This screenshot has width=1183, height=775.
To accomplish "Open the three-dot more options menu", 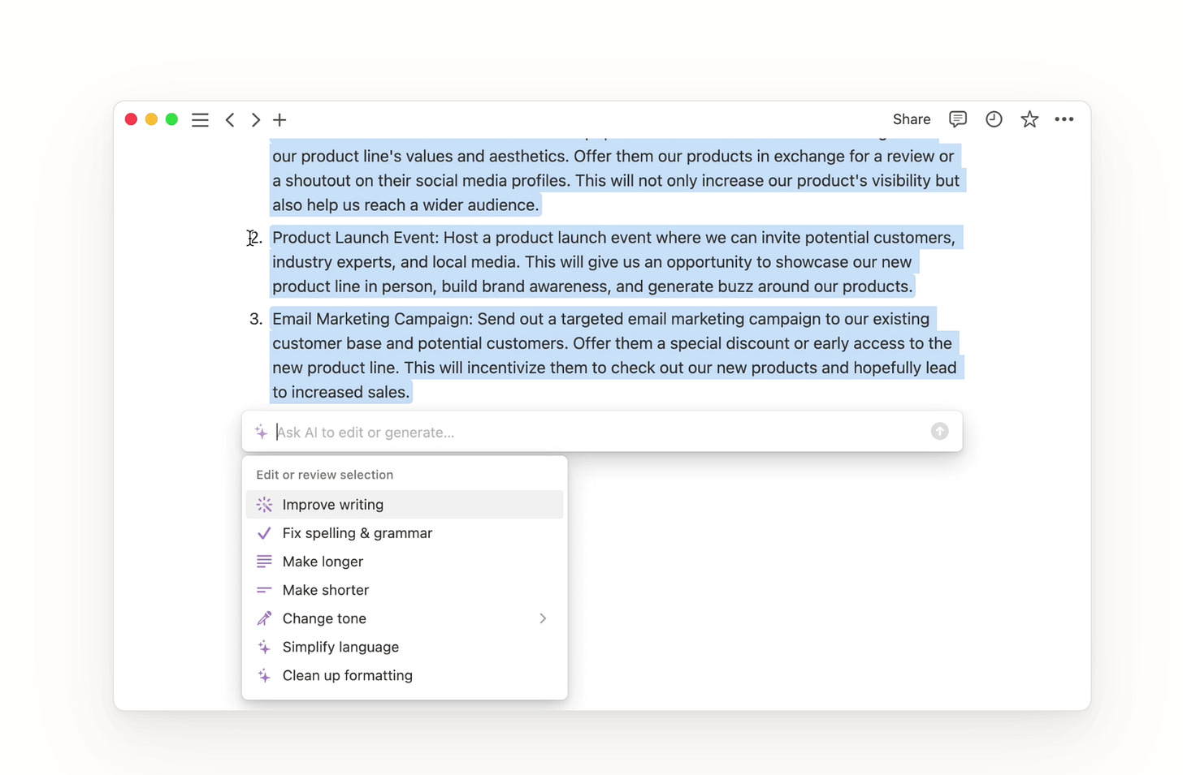I will pos(1064,119).
